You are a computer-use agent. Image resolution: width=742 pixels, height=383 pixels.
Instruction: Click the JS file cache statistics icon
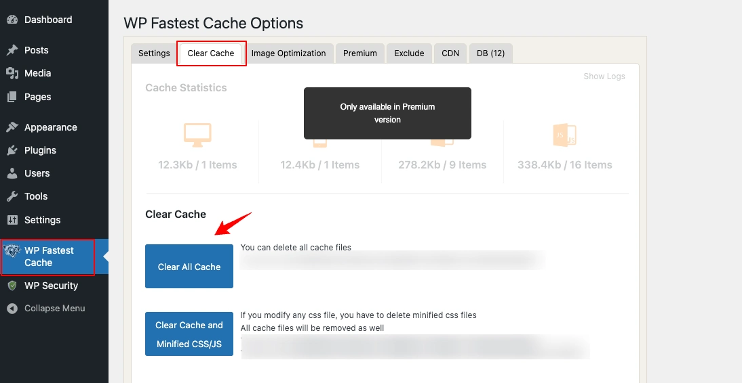[x=564, y=135]
